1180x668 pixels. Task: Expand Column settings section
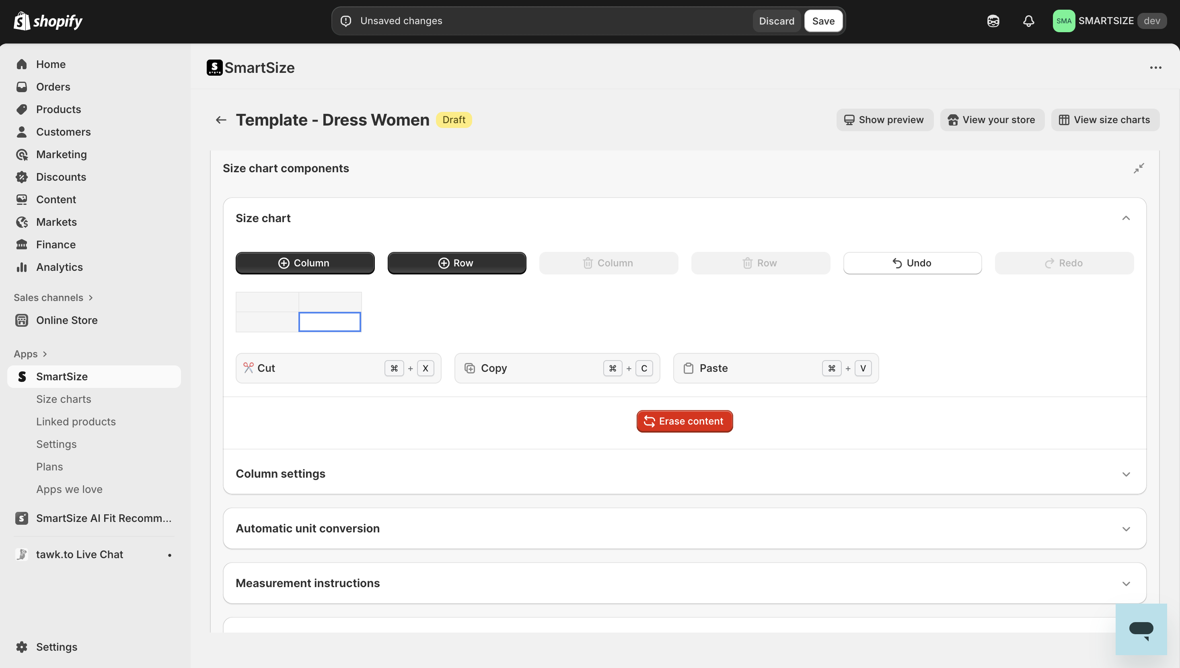coord(1125,474)
